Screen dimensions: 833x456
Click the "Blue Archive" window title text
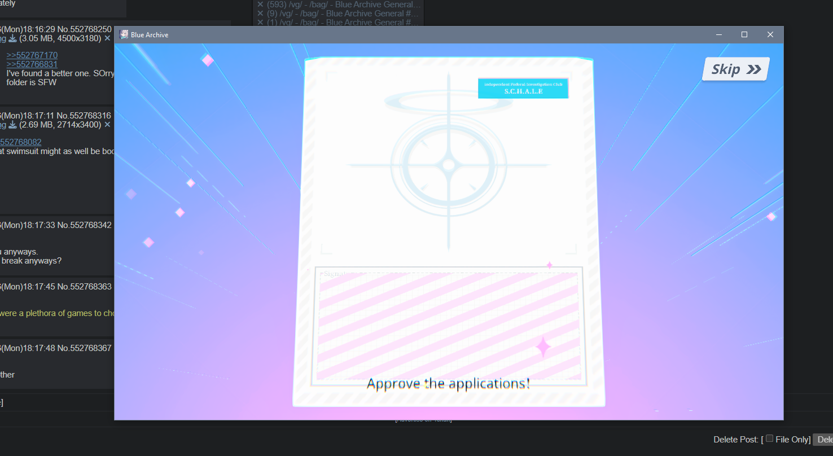[x=150, y=35]
